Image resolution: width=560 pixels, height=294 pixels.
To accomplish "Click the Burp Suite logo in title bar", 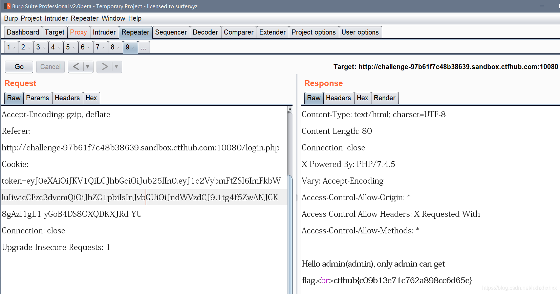I will [x=7, y=6].
